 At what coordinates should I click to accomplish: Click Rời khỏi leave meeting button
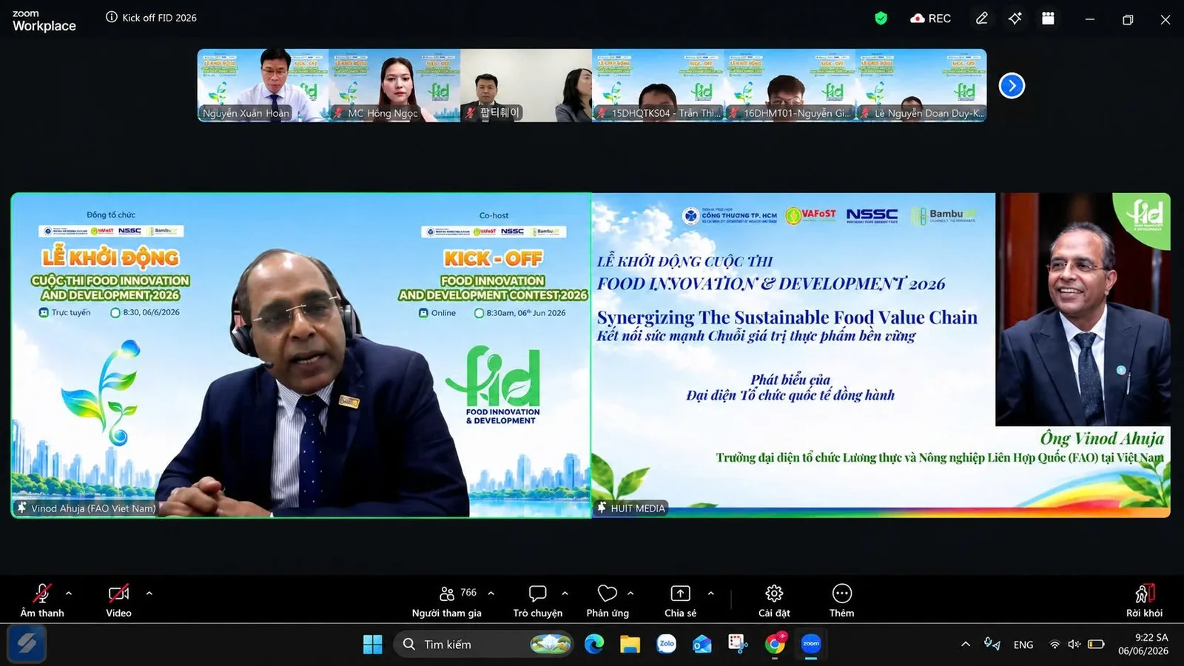click(x=1144, y=600)
